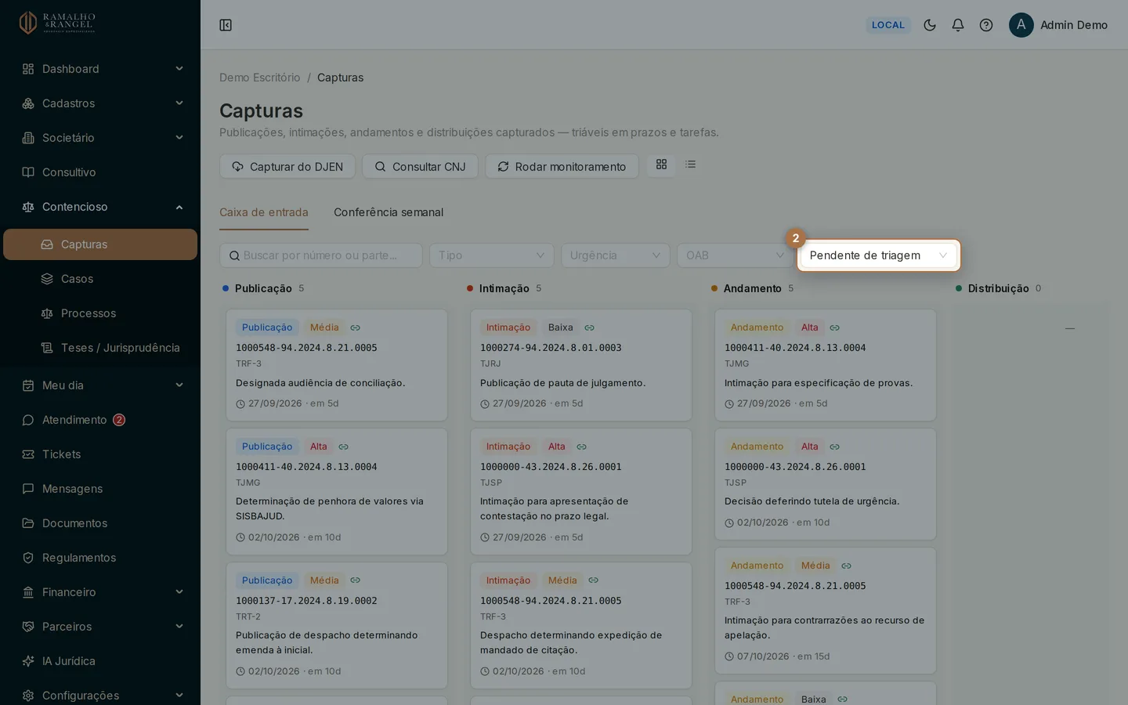Click the Distribuição column header

[999, 288]
